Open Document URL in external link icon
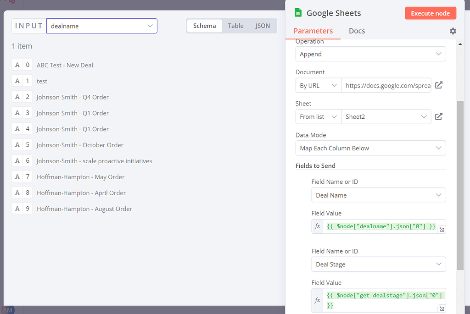470x314 pixels. pos(439,85)
